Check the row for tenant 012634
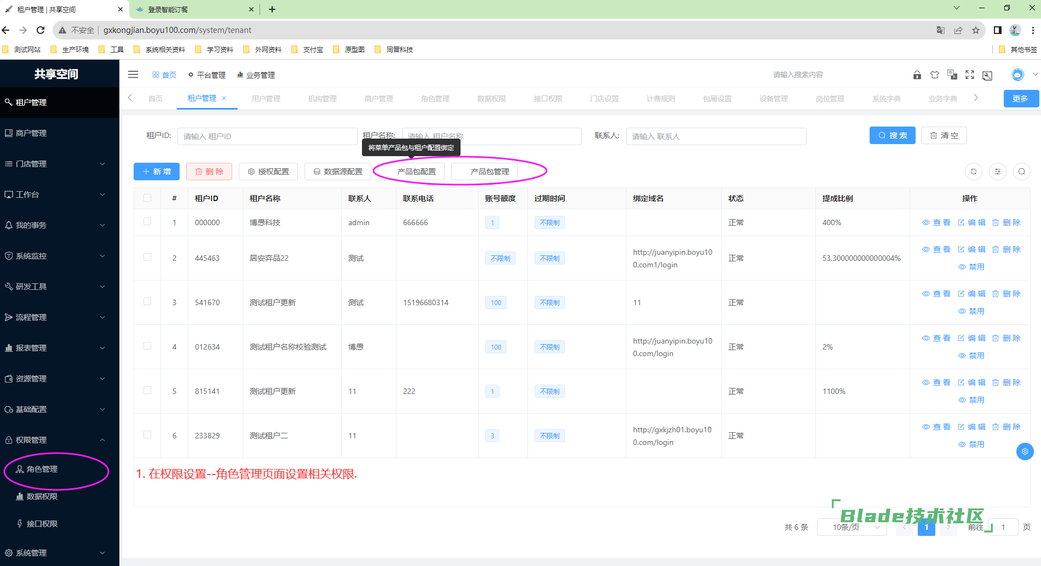The width and height of the screenshot is (1041, 566). [x=147, y=346]
